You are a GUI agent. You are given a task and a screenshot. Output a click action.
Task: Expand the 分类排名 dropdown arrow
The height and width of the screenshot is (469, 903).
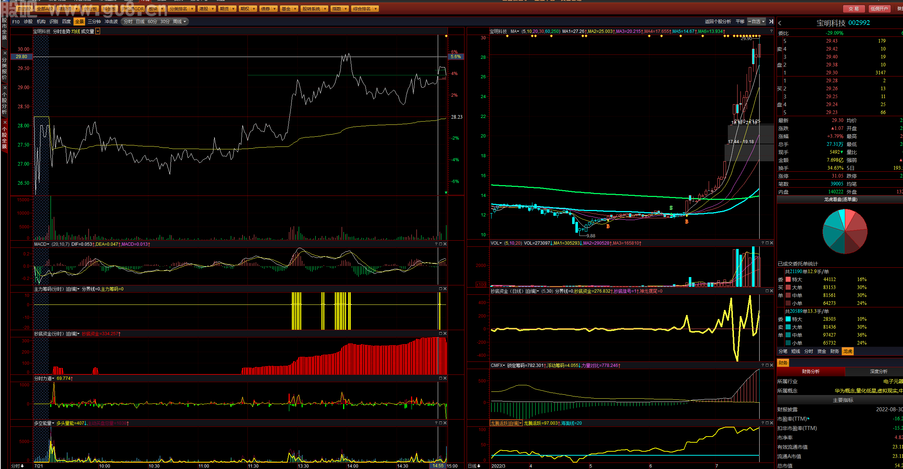click(192, 9)
